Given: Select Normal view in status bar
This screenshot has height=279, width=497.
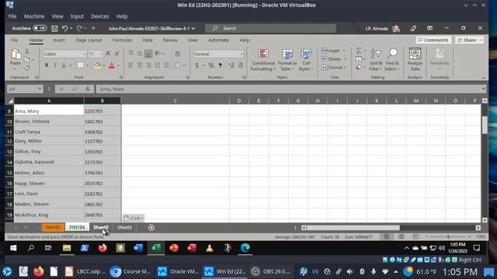Looking at the screenshot, I should [387, 236].
